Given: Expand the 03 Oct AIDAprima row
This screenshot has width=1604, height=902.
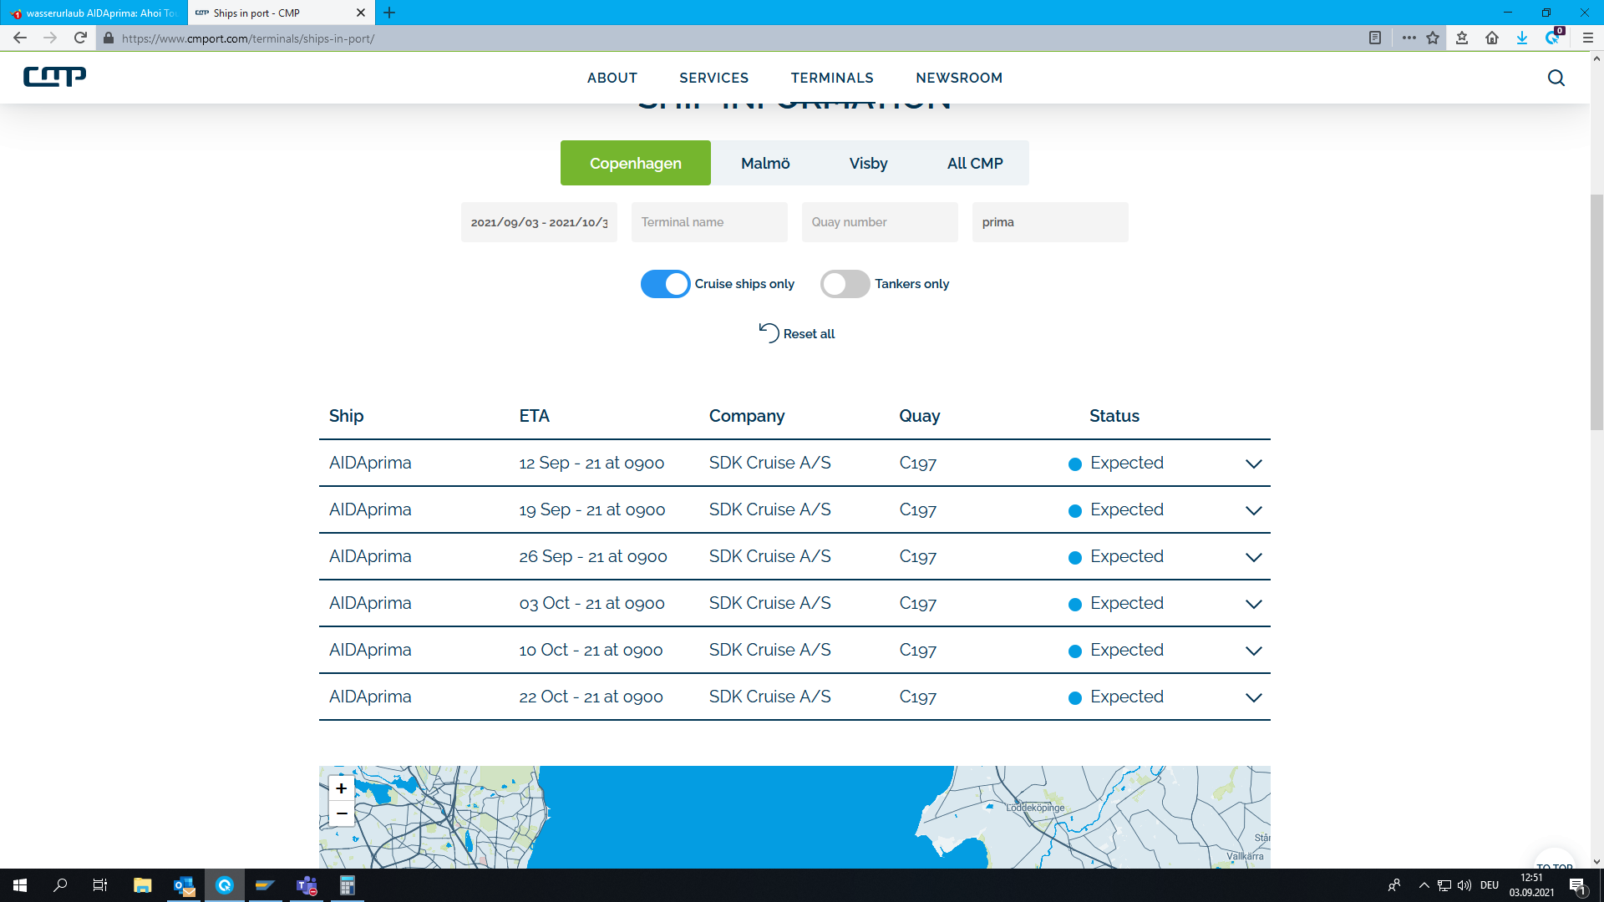Looking at the screenshot, I should click(x=1253, y=604).
